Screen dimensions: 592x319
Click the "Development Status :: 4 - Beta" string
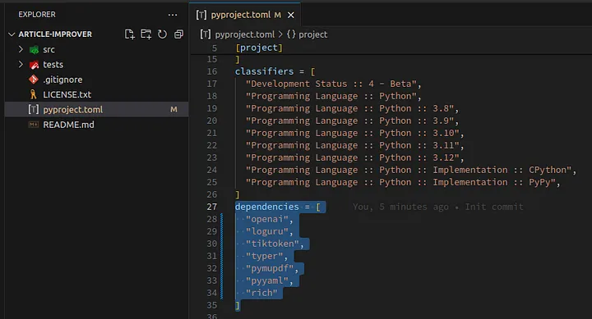pos(331,84)
